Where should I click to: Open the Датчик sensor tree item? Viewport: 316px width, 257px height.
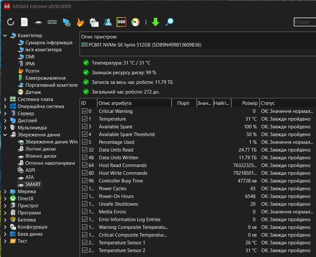(x=33, y=92)
